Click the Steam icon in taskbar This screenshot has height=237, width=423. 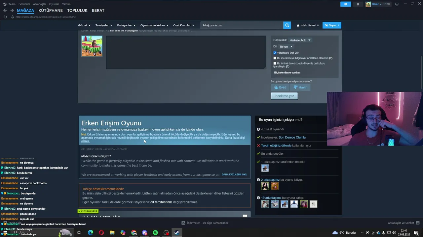point(177,233)
